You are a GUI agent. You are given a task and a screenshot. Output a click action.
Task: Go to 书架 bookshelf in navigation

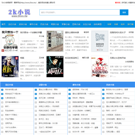(x=109, y=24)
